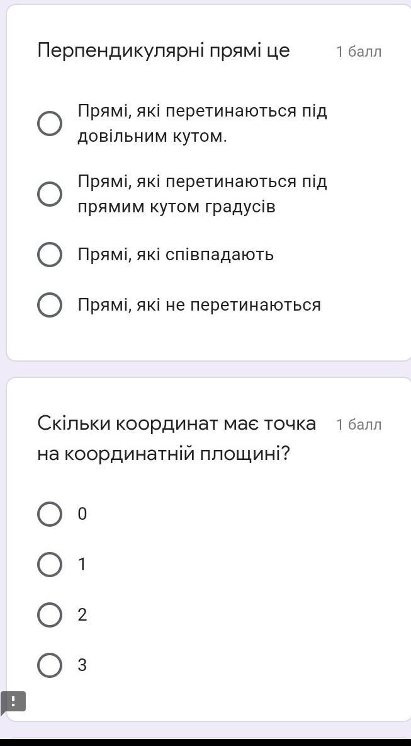
Task: Choose the radio circle for answer 2
Action: click(50, 615)
